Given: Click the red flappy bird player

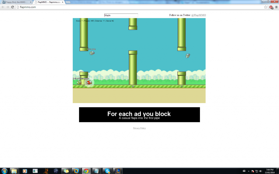Looking at the screenshot, I should coord(89,82).
